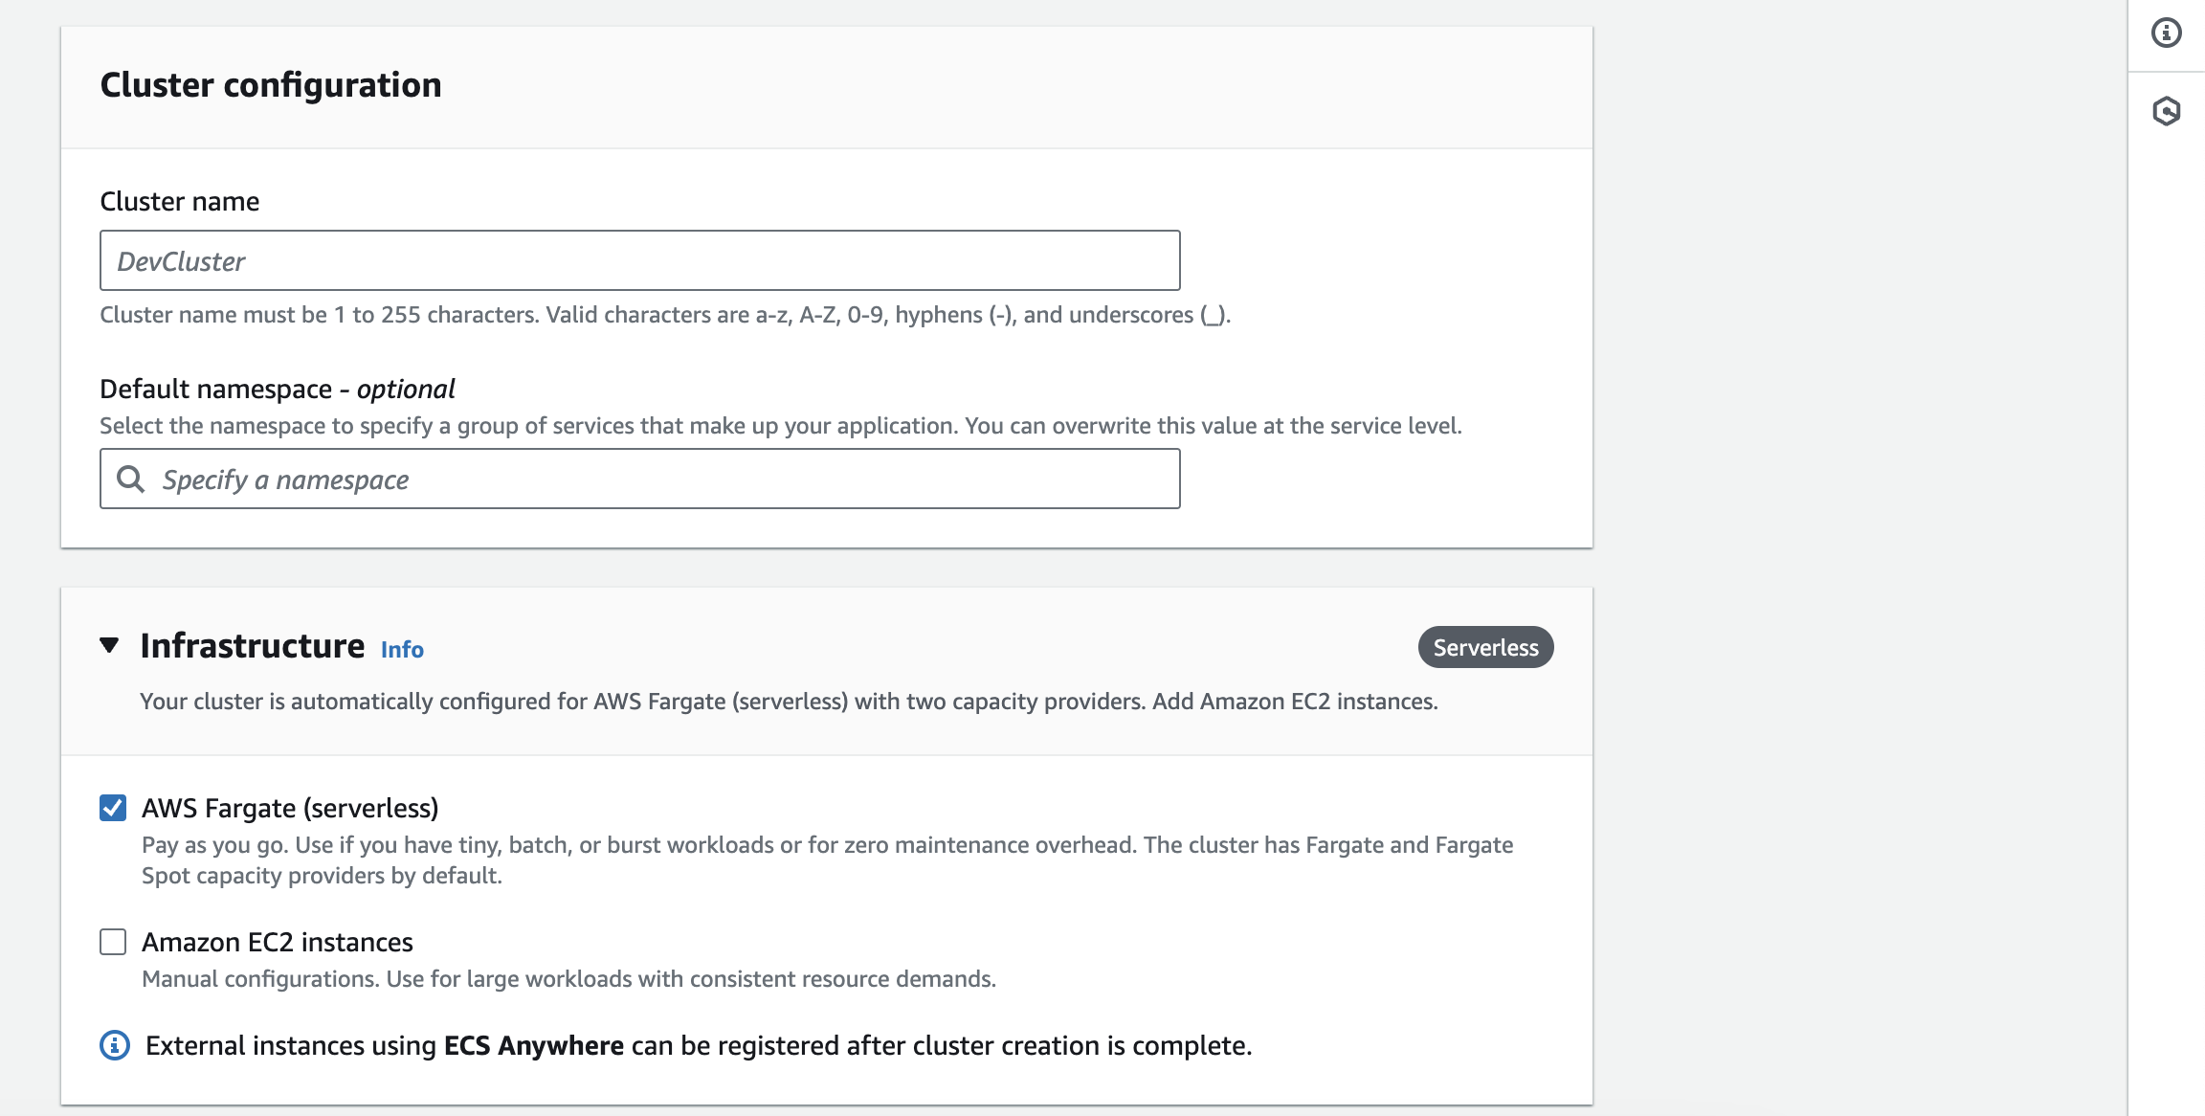Open the info panel in the right sidebar

click(x=2165, y=32)
